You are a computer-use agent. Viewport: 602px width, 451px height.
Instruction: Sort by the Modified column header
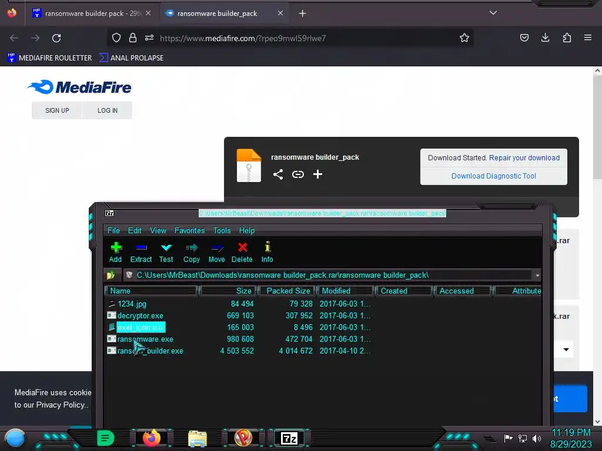(345, 291)
